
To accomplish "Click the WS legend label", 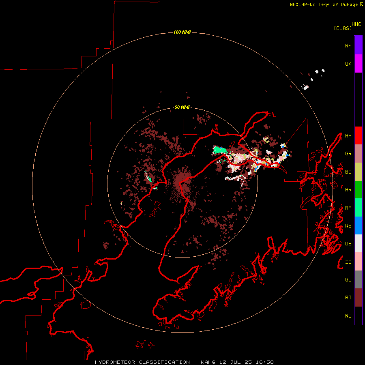I will pos(348,226).
